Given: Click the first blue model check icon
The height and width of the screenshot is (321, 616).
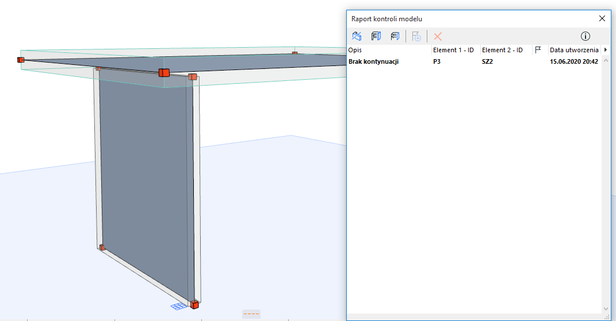Looking at the screenshot, I should click(x=357, y=36).
